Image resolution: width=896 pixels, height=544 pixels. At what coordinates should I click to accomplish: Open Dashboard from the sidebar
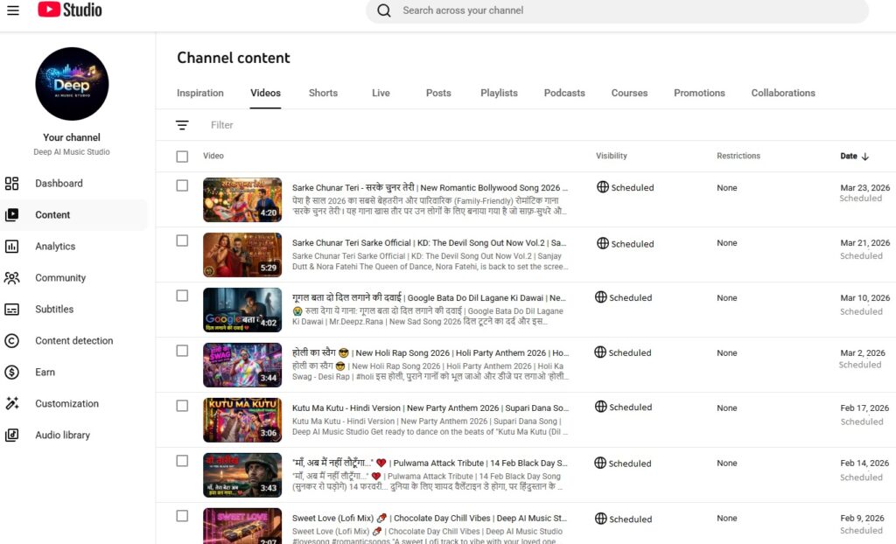[x=59, y=184]
